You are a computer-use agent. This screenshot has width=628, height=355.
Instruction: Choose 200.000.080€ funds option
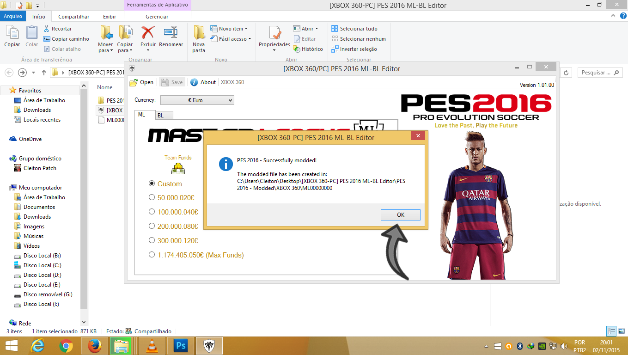click(x=152, y=226)
